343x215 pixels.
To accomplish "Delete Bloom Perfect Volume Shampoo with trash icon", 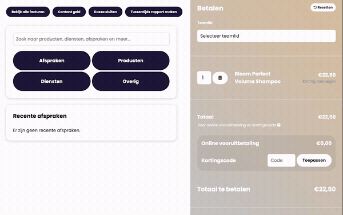I will (x=220, y=78).
